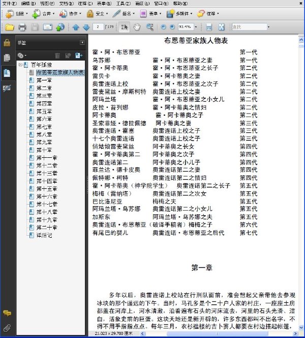Jump to the 第二十章 bookmark
305x338 pixels.
[x=47, y=228]
